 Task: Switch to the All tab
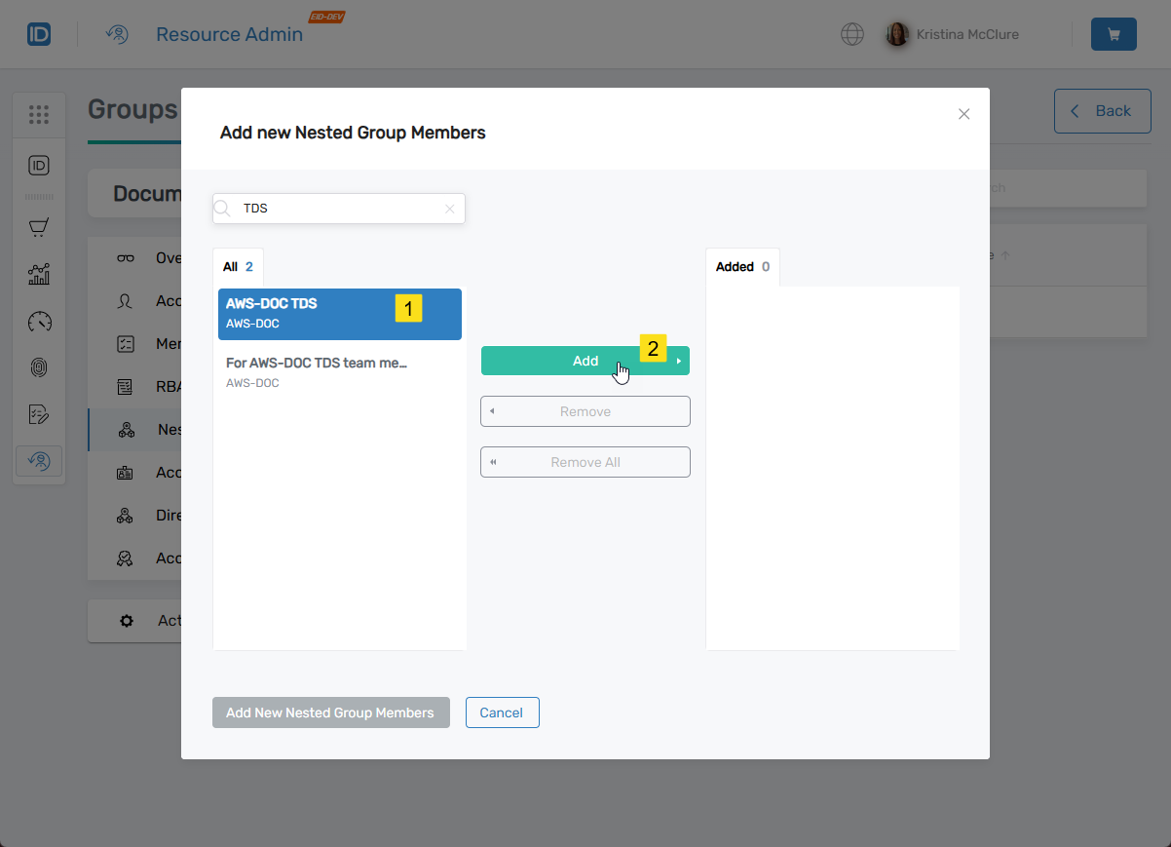[238, 266]
